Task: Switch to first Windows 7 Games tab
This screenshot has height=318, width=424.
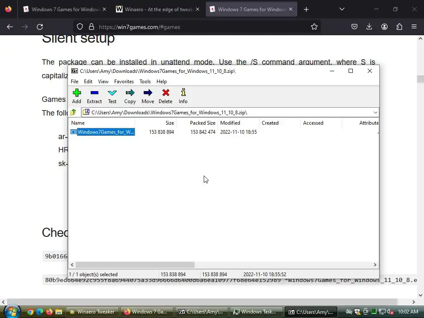Action: pos(65,10)
